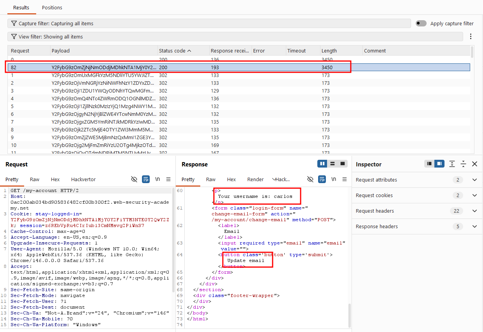
Task: Open the View filter settings bar
Action: pyautogui.click(x=235, y=37)
